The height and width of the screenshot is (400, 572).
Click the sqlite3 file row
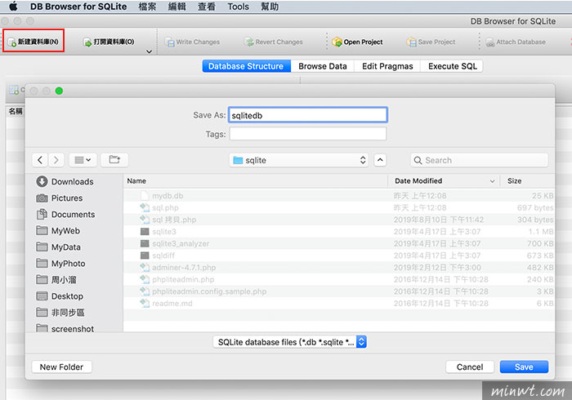point(339,232)
